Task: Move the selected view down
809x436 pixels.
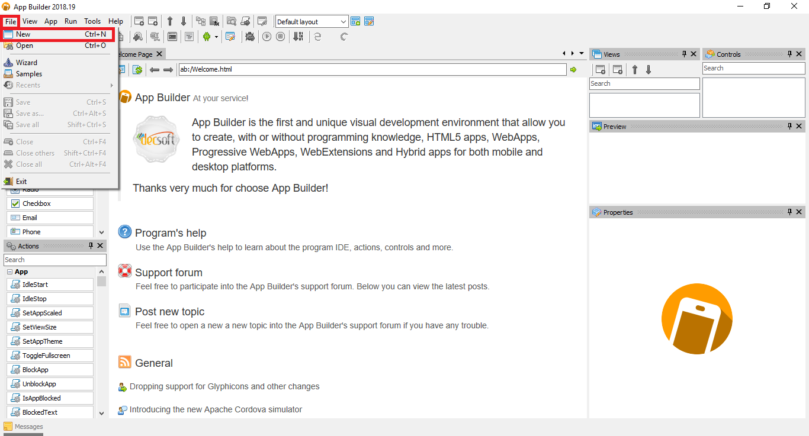Action: (648, 69)
